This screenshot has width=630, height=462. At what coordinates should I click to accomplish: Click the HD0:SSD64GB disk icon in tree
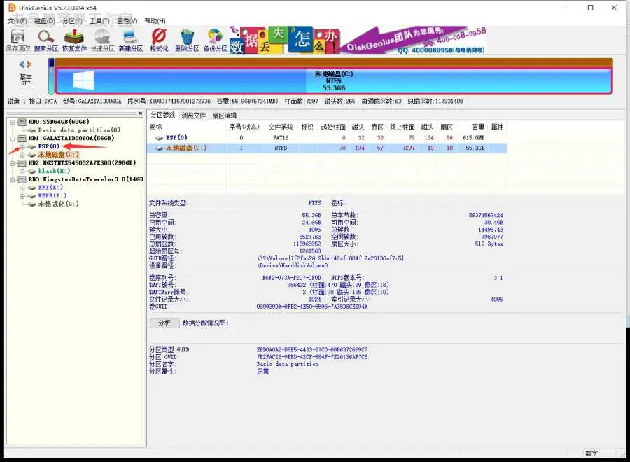click(x=22, y=122)
